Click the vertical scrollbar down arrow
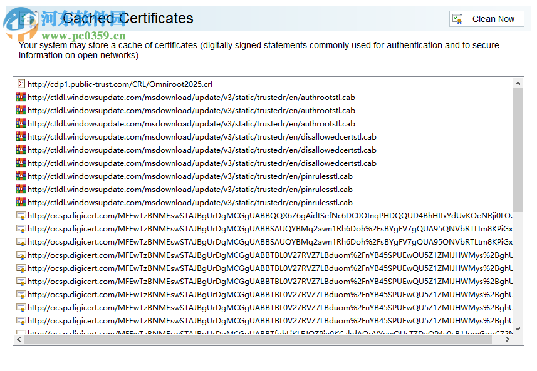Viewport: 537px width, 371px height. 518,329
